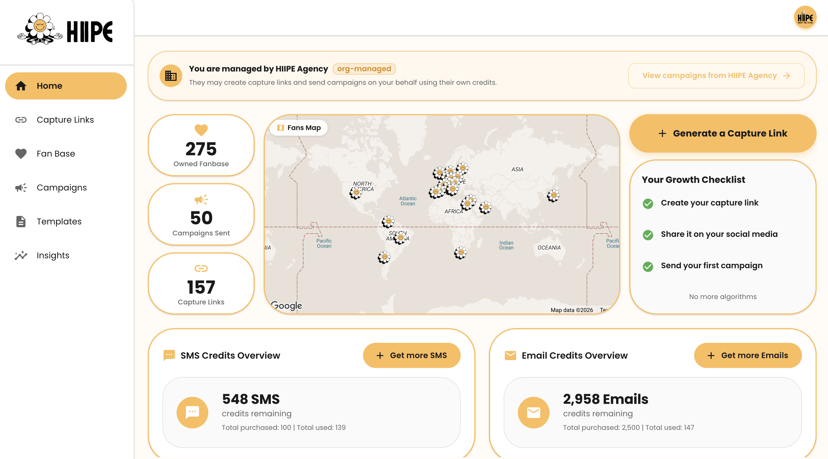828x459 pixels.
Task: Click the Fan Base heart icon
Action: click(x=21, y=154)
